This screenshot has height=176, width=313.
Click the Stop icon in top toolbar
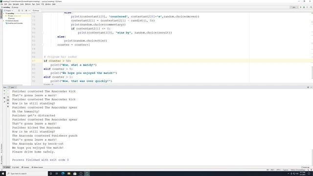[307, 7]
